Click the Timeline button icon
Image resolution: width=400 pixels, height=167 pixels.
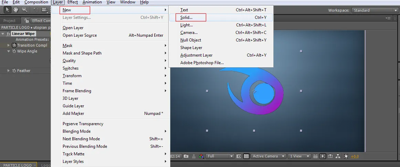[x=330, y=156]
